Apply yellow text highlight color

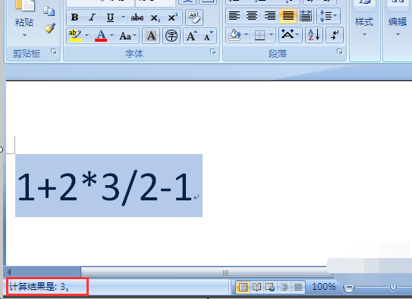coord(75,36)
